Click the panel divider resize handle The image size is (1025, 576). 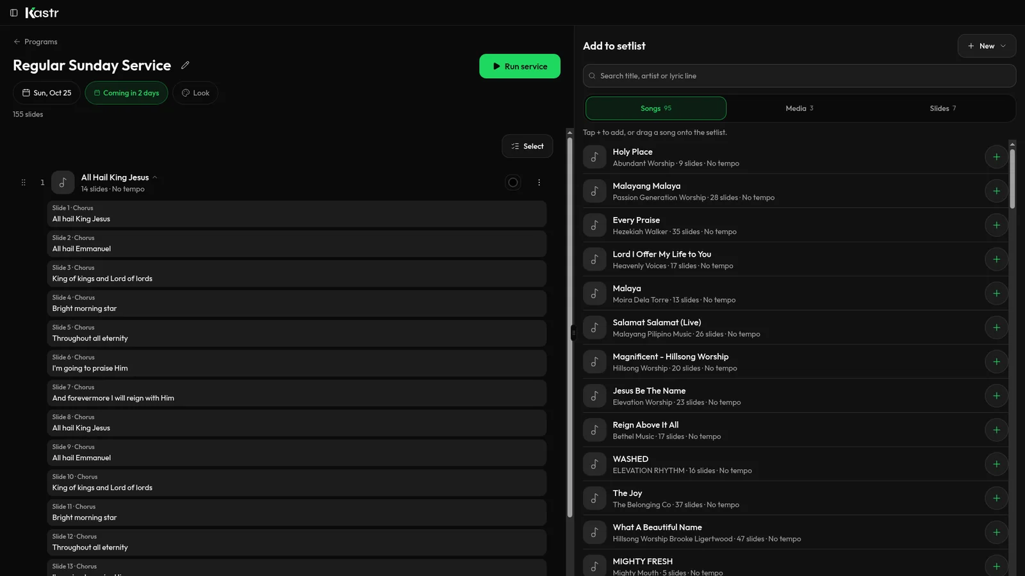pos(573,333)
